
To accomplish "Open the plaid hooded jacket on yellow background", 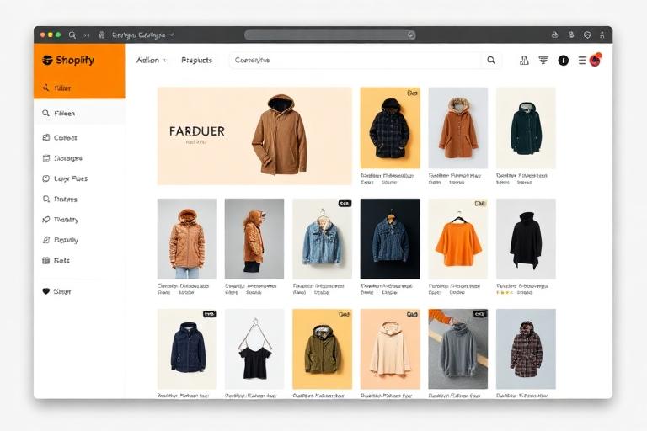I will [390, 128].
